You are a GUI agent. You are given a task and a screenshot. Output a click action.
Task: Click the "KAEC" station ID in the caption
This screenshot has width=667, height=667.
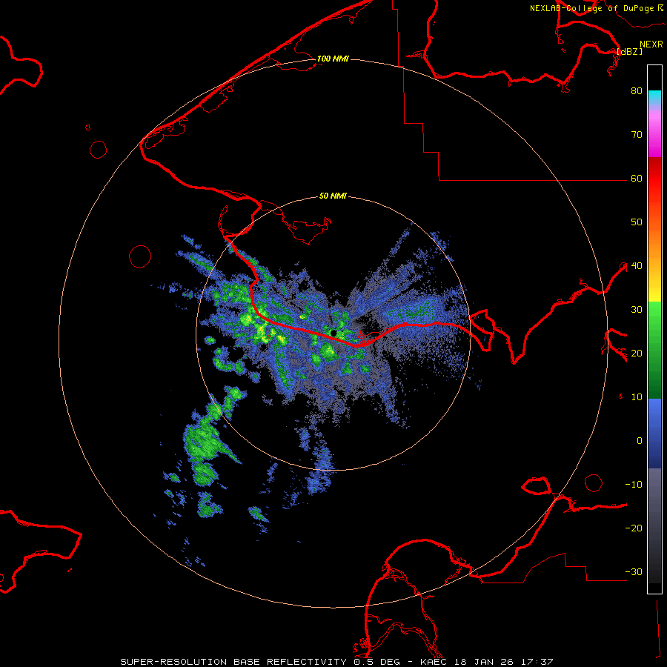(x=435, y=662)
